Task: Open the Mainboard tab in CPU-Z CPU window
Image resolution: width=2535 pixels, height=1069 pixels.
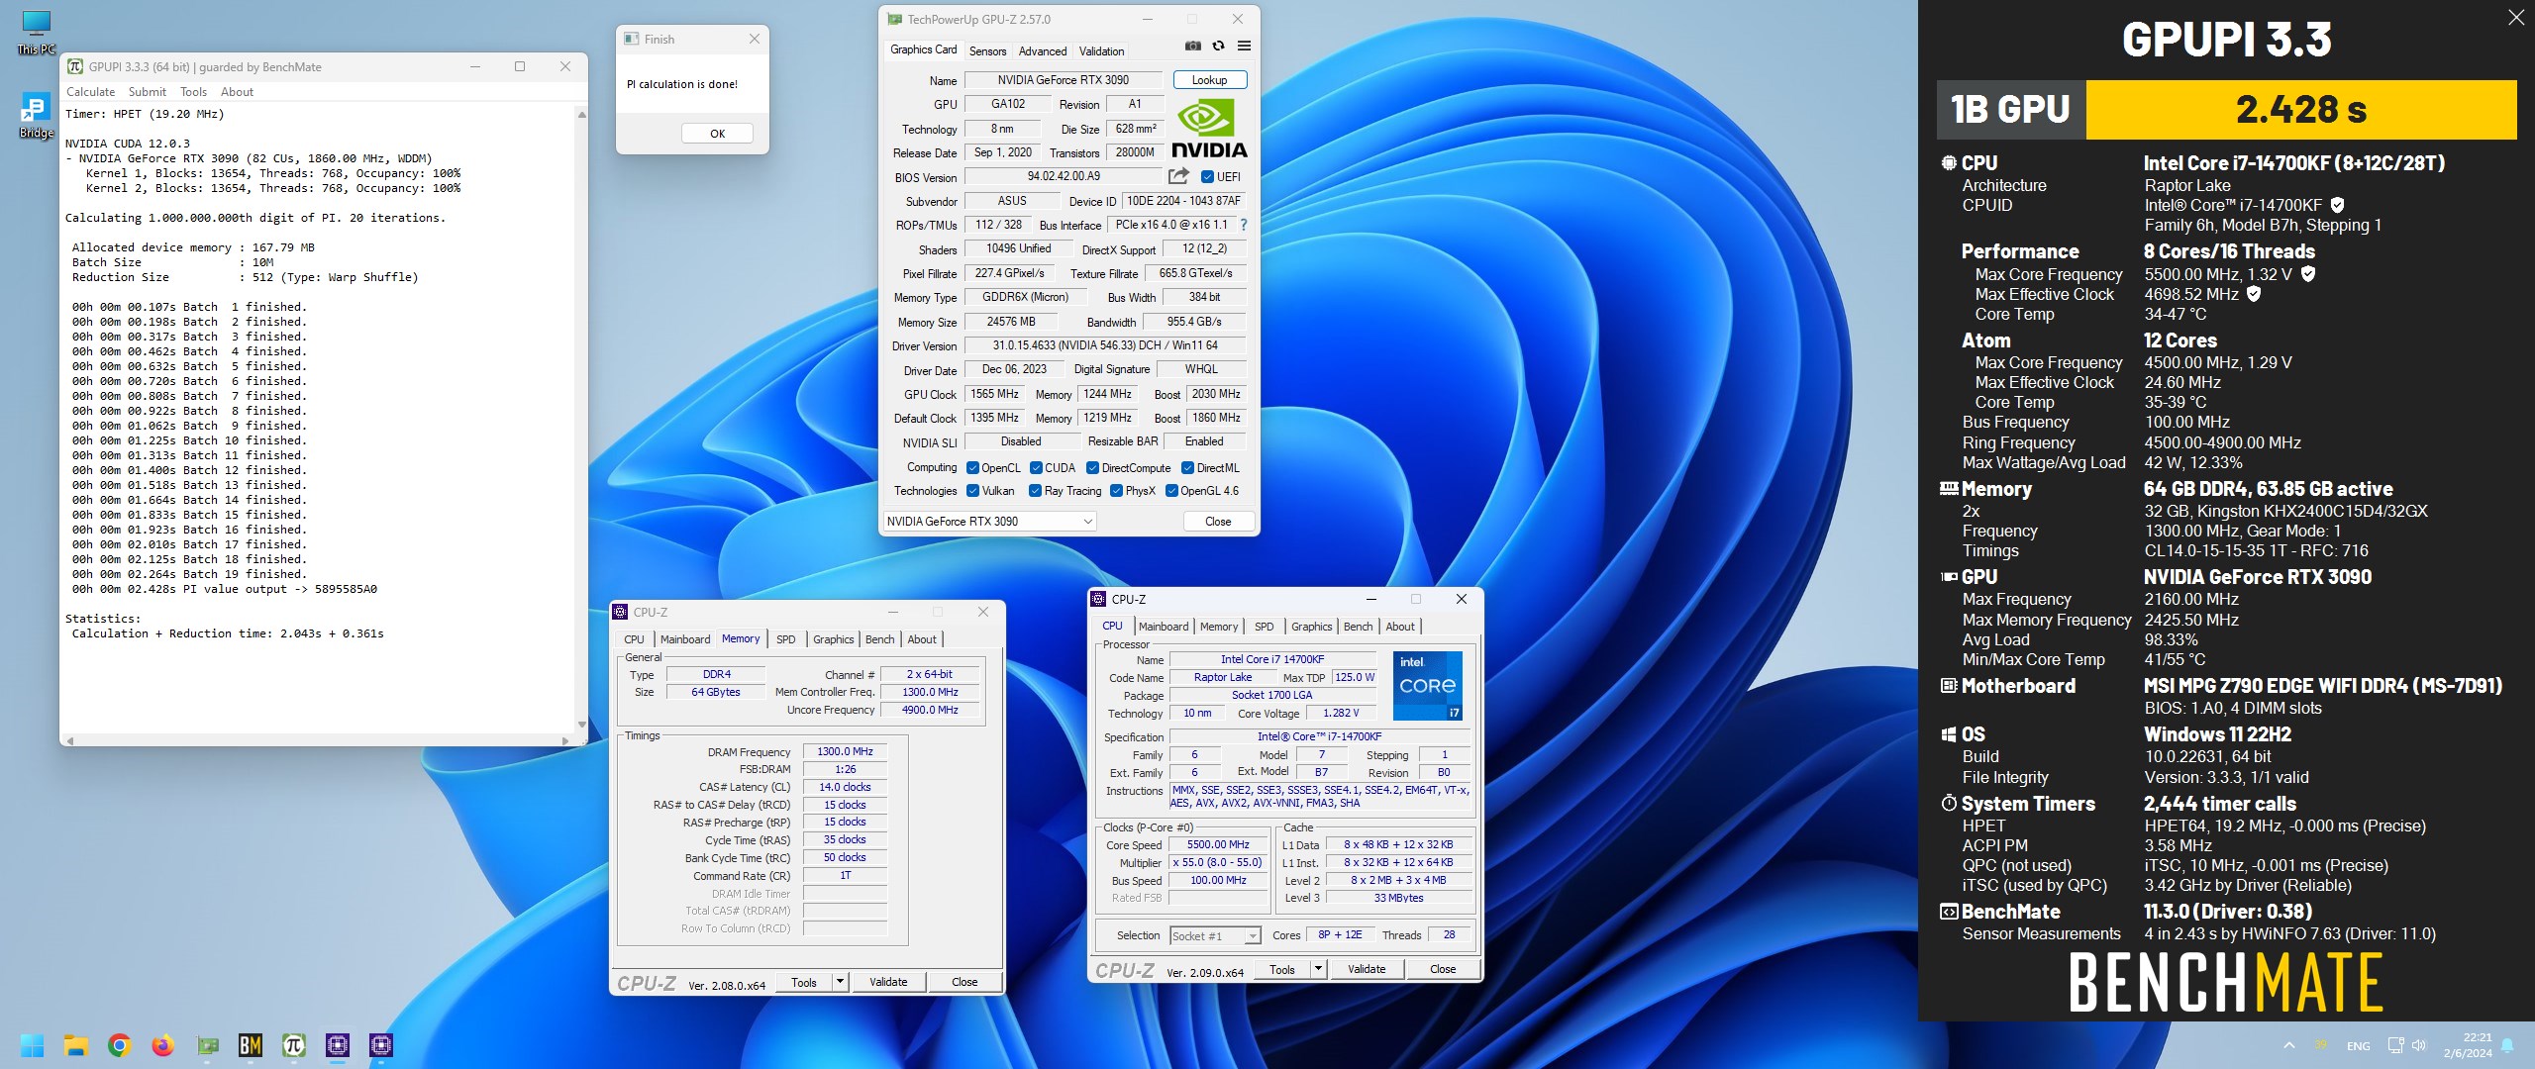Action: tap(1163, 627)
